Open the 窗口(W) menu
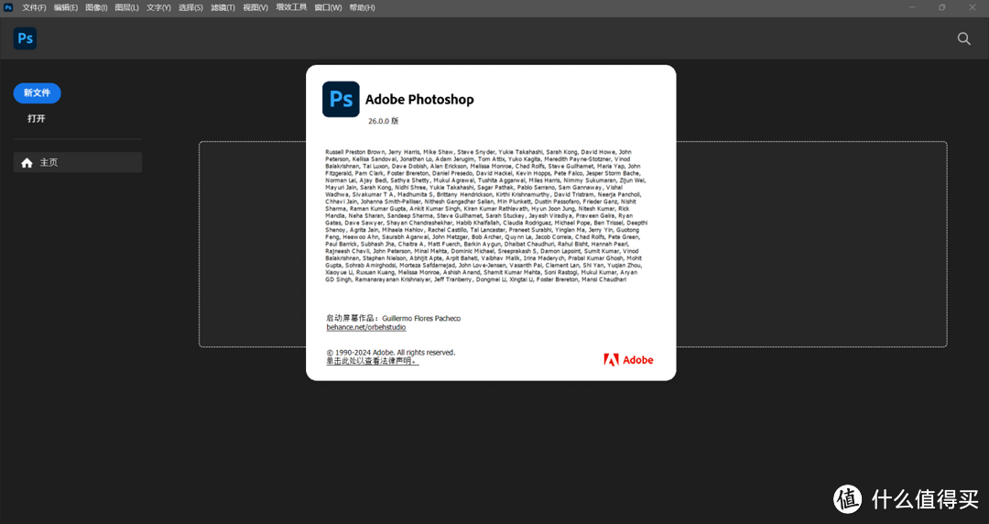Image resolution: width=989 pixels, height=524 pixels. 328,7
